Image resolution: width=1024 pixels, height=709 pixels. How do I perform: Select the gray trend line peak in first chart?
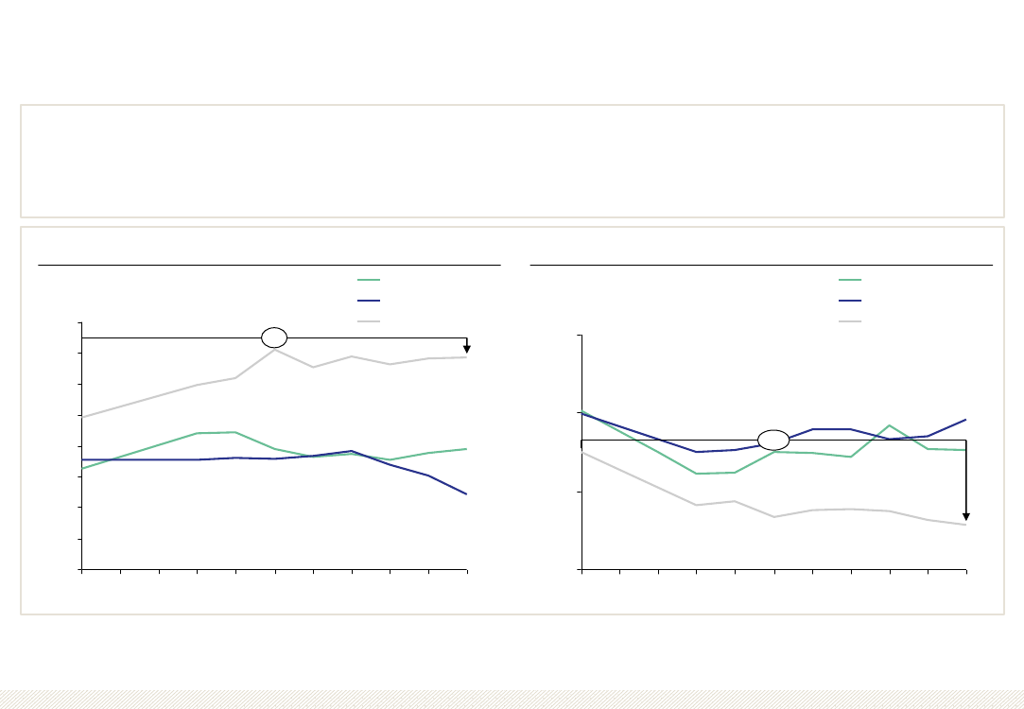point(274,350)
